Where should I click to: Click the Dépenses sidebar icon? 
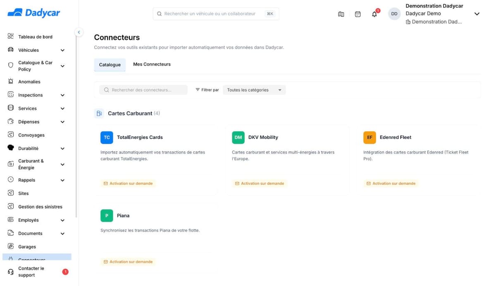click(x=11, y=122)
